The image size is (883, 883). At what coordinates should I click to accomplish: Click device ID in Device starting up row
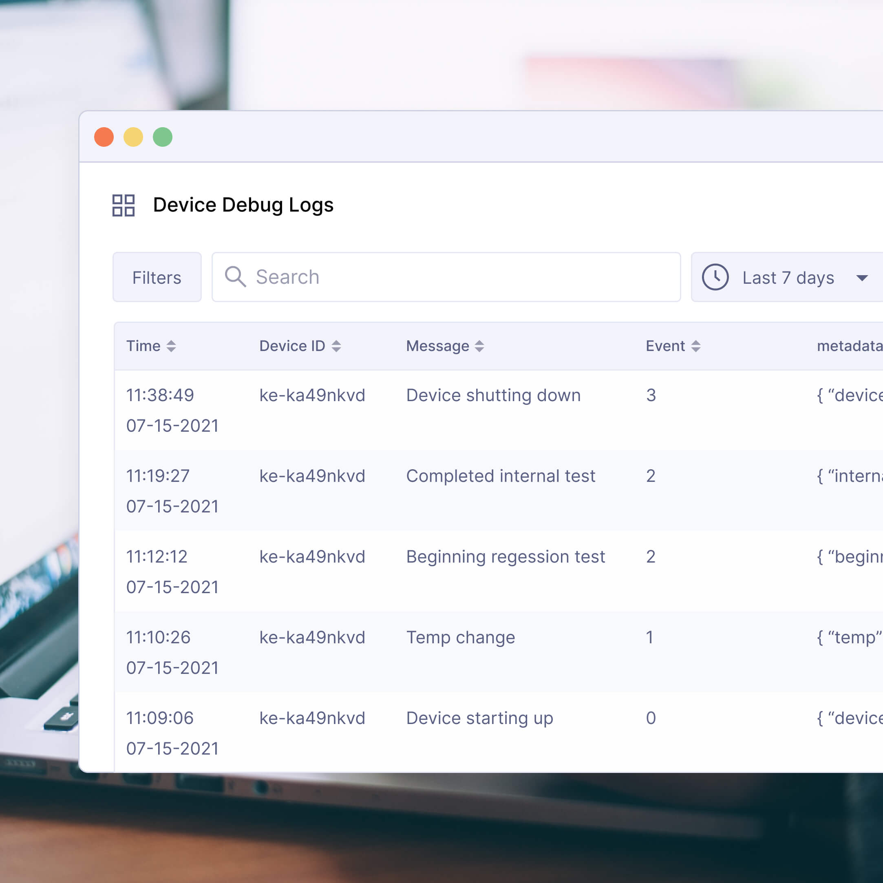(312, 718)
